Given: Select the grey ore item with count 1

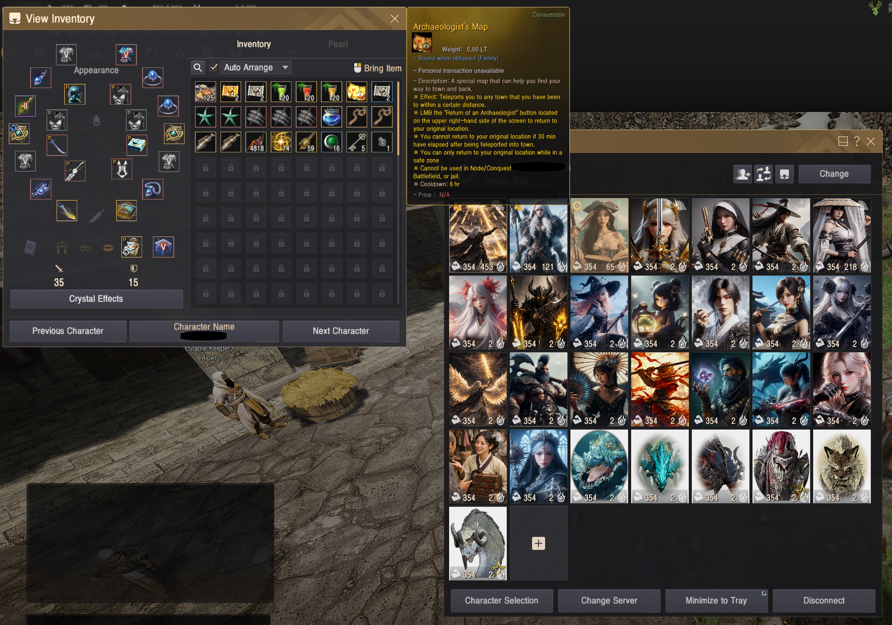Looking at the screenshot, I should click(382, 142).
